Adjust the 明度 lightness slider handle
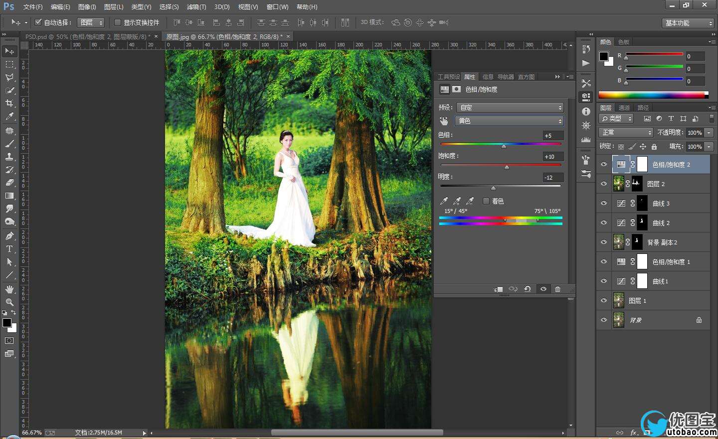The image size is (718, 439). pos(493,188)
